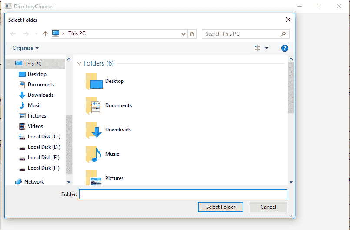This screenshot has width=350, height=230.
Task: Click the file list scroll up arrow
Action: point(291,59)
